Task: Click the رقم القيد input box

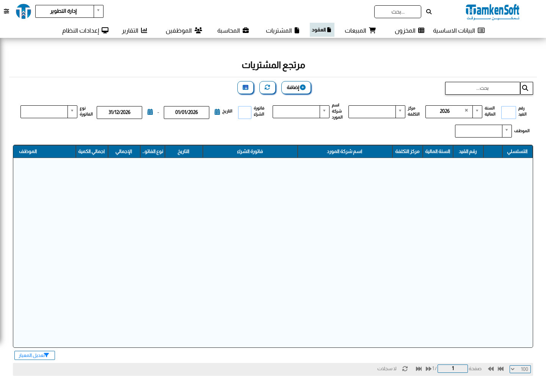Action: pyautogui.click(x=508, y=113)
